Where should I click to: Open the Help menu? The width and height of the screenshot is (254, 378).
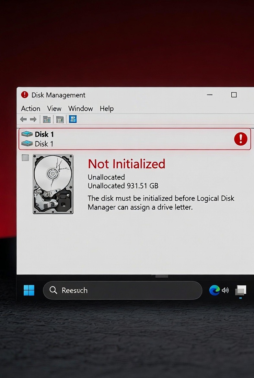tap(107, 109)
